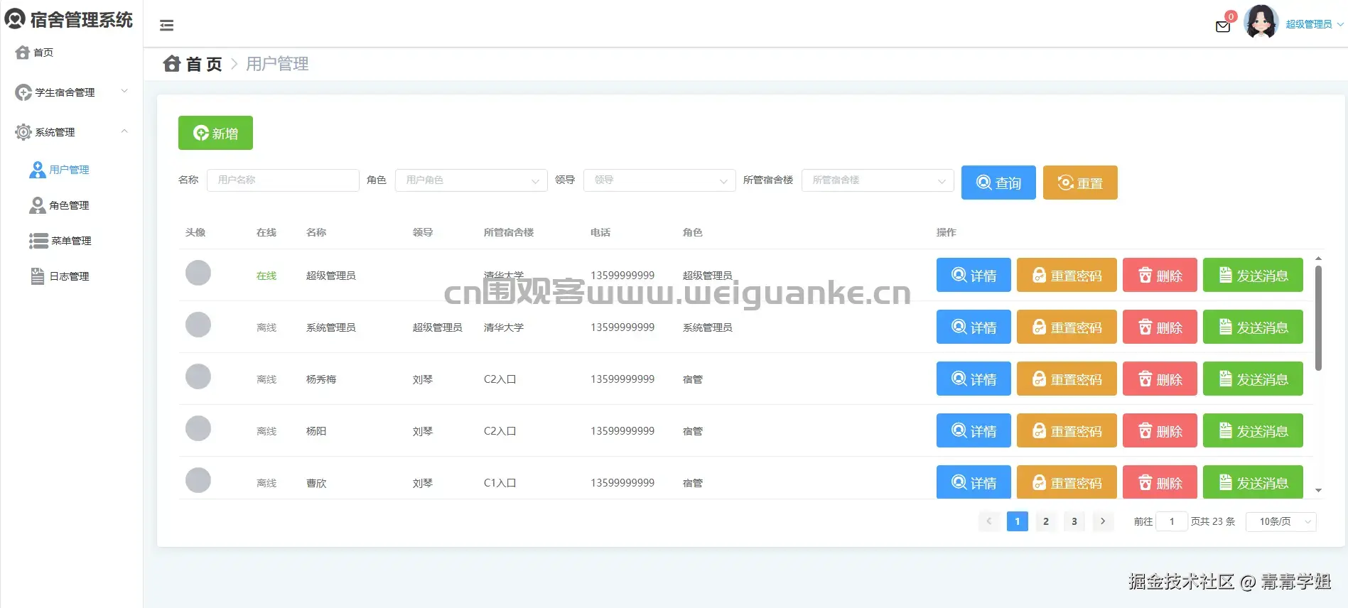This screenshot has width=1348, height=608.
Task: Click 删除 for 曹欣 row
Action: pyautogui.click(x=1160, y=482)
